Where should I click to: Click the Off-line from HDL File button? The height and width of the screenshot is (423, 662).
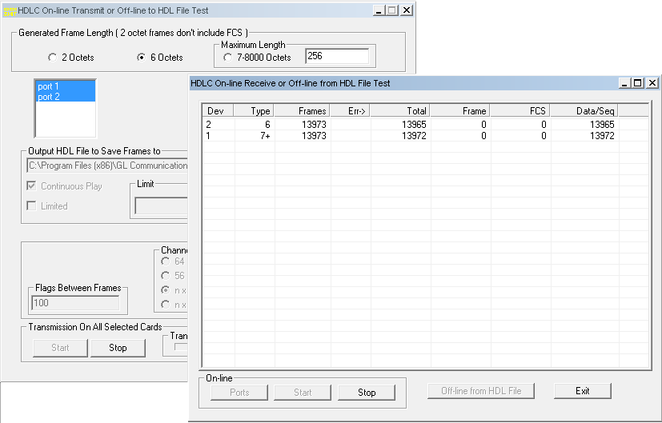point(481,391)
